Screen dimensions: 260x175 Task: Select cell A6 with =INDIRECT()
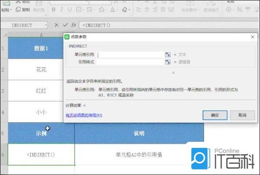click(41, 154)
